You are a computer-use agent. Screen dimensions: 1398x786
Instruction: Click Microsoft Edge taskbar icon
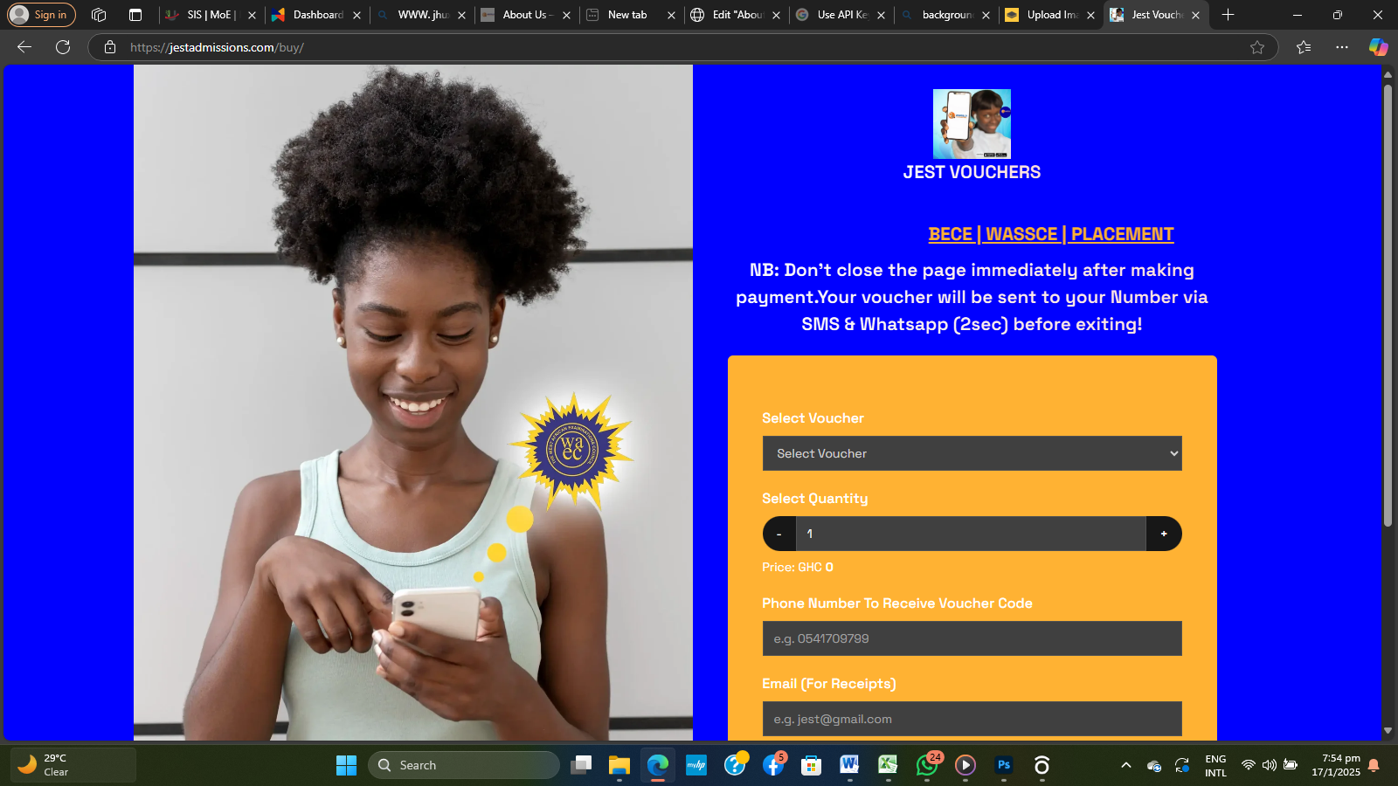(x=658, y=765)
